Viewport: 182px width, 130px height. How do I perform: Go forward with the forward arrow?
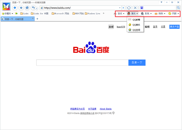[21, 8]
